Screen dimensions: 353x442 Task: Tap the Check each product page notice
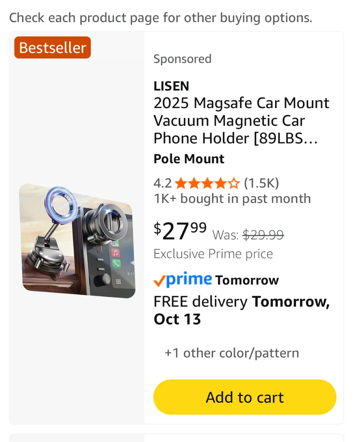click(161, 18)
